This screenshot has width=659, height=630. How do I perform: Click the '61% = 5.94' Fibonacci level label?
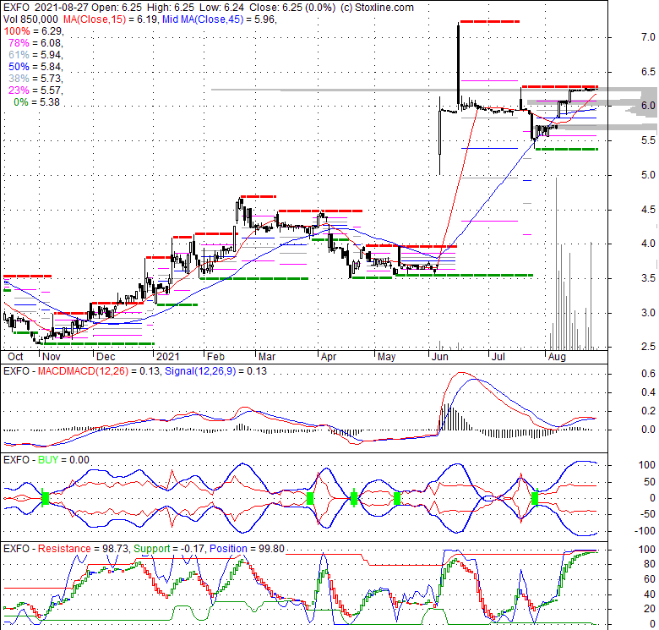[35, 55]
